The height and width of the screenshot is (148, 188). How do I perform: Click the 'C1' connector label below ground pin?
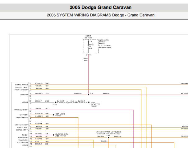tap(31, 103)
